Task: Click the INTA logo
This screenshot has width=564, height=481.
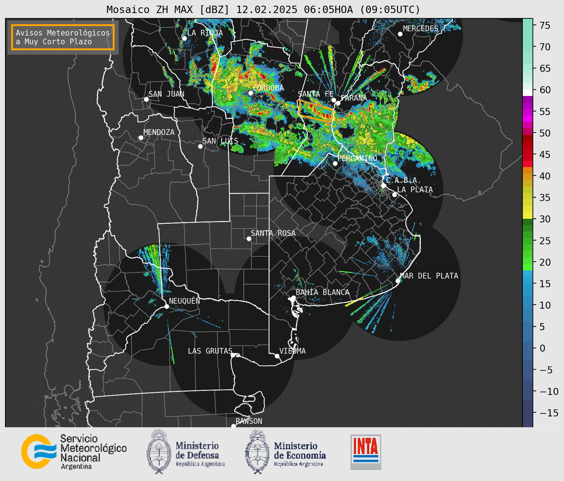Action: (366, 452)
